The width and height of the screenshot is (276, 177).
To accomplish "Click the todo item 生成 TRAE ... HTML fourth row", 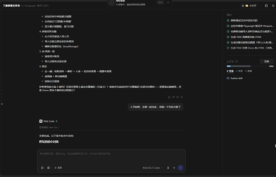I will 244,37.
